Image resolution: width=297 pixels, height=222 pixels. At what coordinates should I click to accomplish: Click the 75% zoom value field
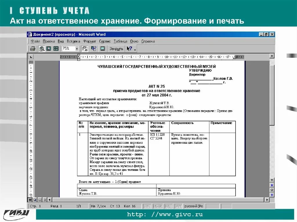click(x=68, y=49)
